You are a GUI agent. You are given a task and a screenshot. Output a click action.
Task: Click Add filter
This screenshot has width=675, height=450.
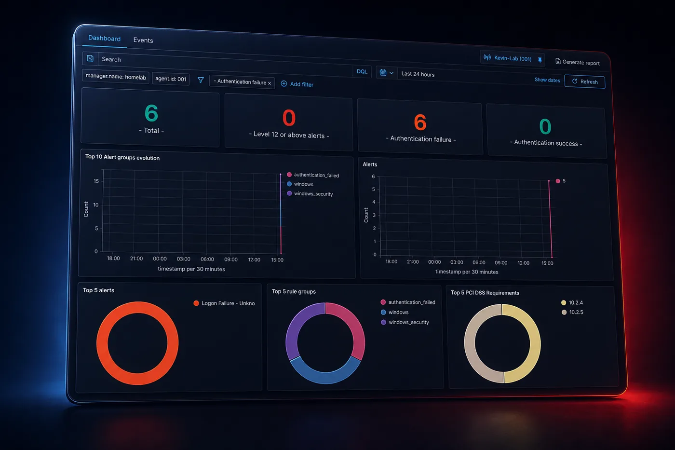tap(297, 84)
